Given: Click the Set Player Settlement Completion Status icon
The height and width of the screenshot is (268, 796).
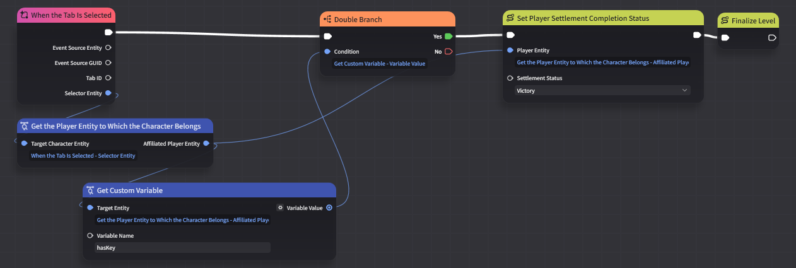Looking at the screenshot, I should pos(510,18).
